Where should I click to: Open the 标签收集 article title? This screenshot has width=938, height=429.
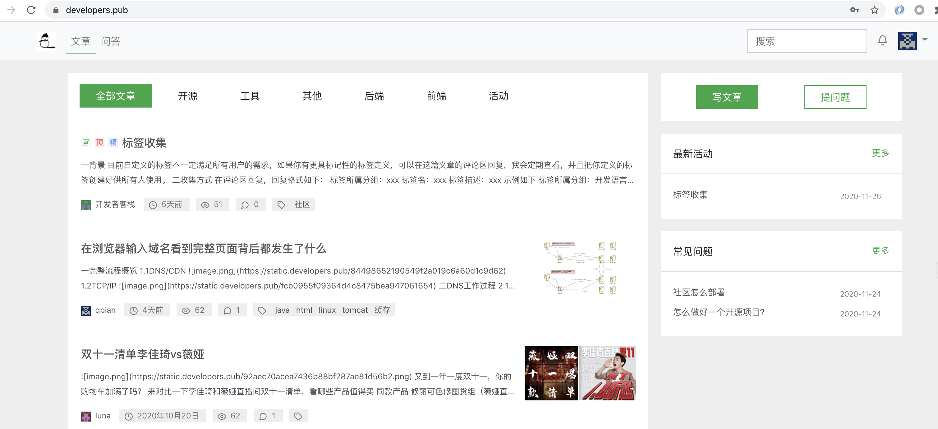pyautogui.click(x=144, y=143)
